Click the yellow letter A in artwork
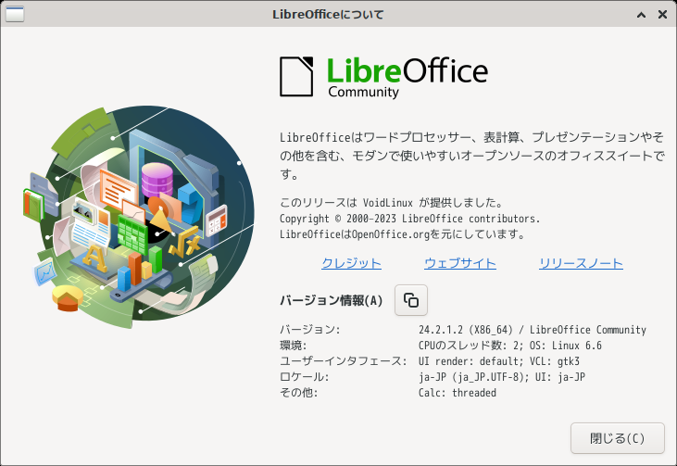 [95, 258]
